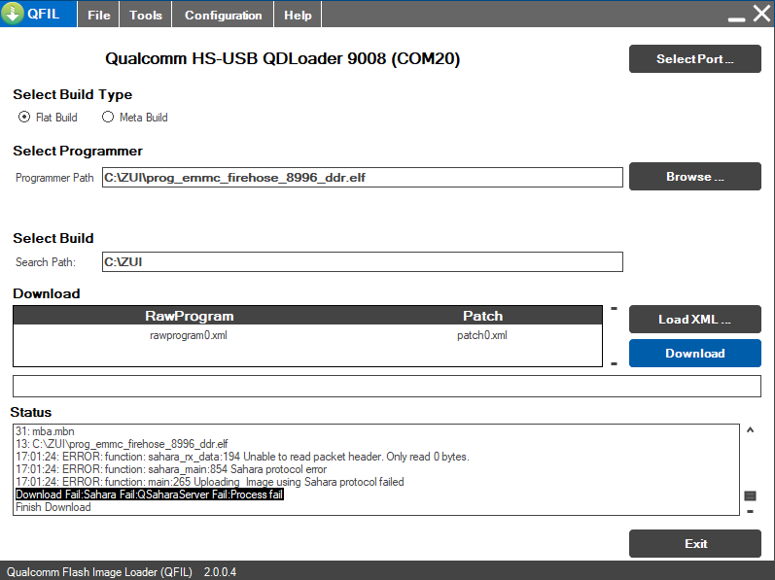Click the Patch column header
The image size is (775, 580).
click(x=482, y=316)
